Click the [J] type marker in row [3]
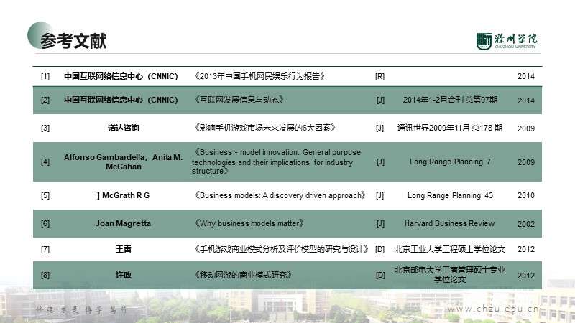This screenshot has height=323, width=575. tap(380, 128)
